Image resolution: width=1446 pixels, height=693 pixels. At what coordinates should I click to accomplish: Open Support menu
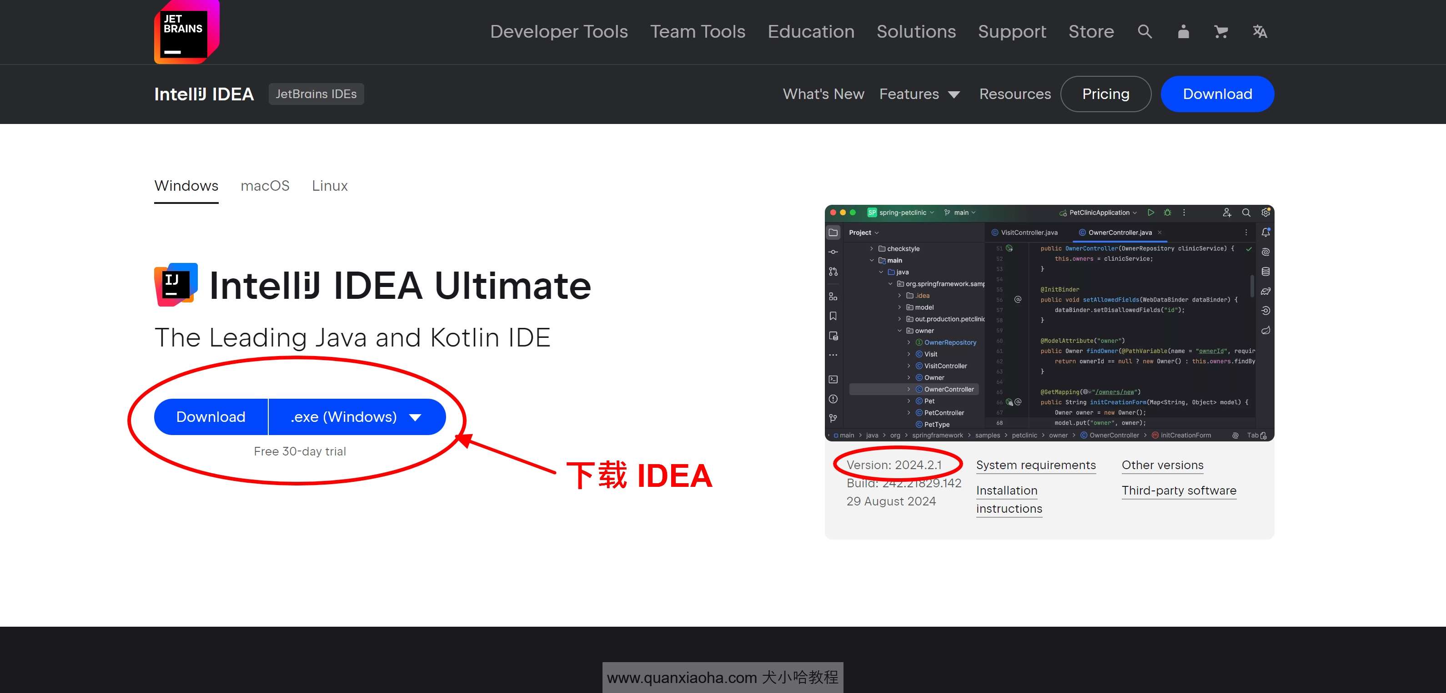(x=1012, y=31)
